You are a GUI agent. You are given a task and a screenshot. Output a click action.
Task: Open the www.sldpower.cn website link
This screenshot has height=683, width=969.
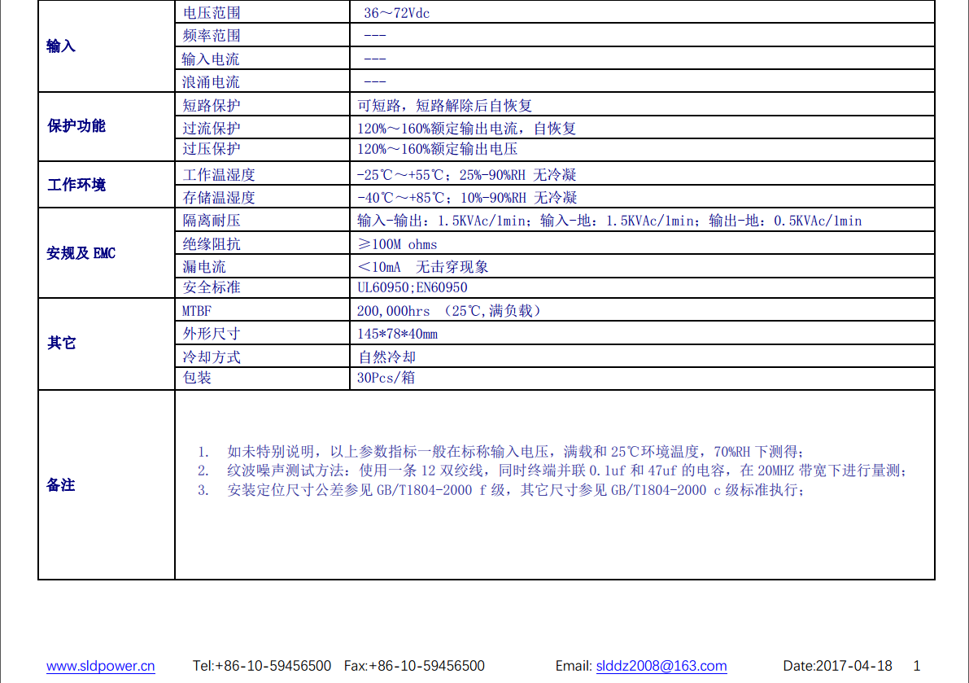tap(100, 666)
